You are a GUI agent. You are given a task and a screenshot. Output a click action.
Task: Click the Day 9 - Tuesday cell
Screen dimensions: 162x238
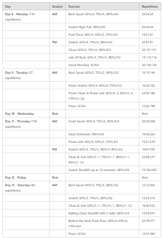pyautogui.click(x=26, y=75)
